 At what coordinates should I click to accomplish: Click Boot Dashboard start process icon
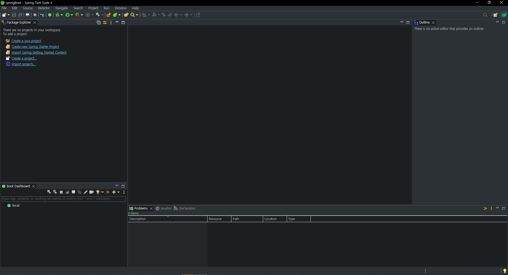49,192
